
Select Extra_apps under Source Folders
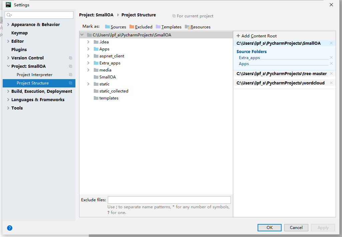[x=249, y=58]
